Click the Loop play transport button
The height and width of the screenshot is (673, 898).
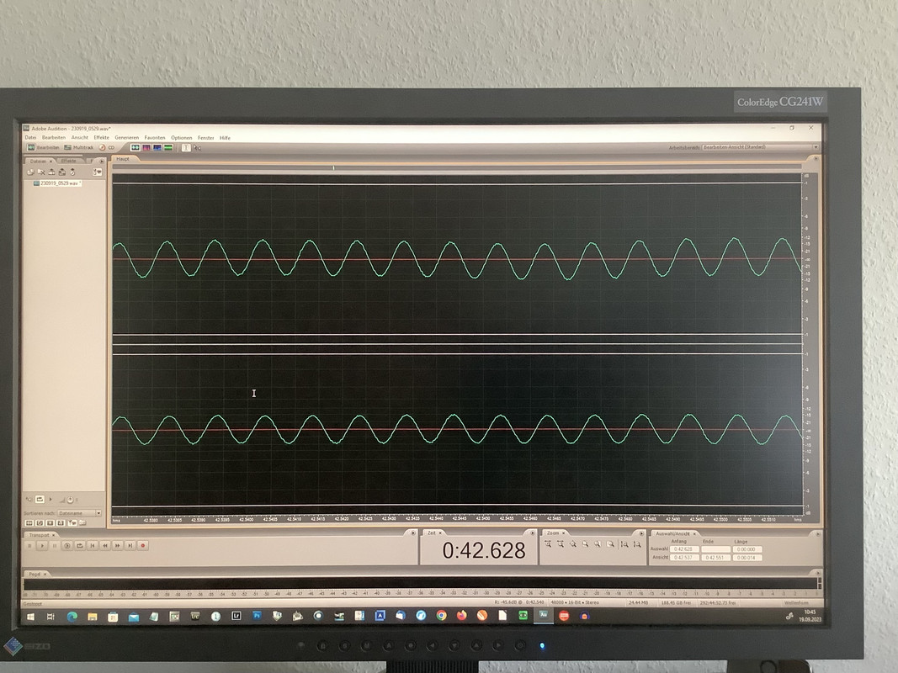click(x=80, y=546)
